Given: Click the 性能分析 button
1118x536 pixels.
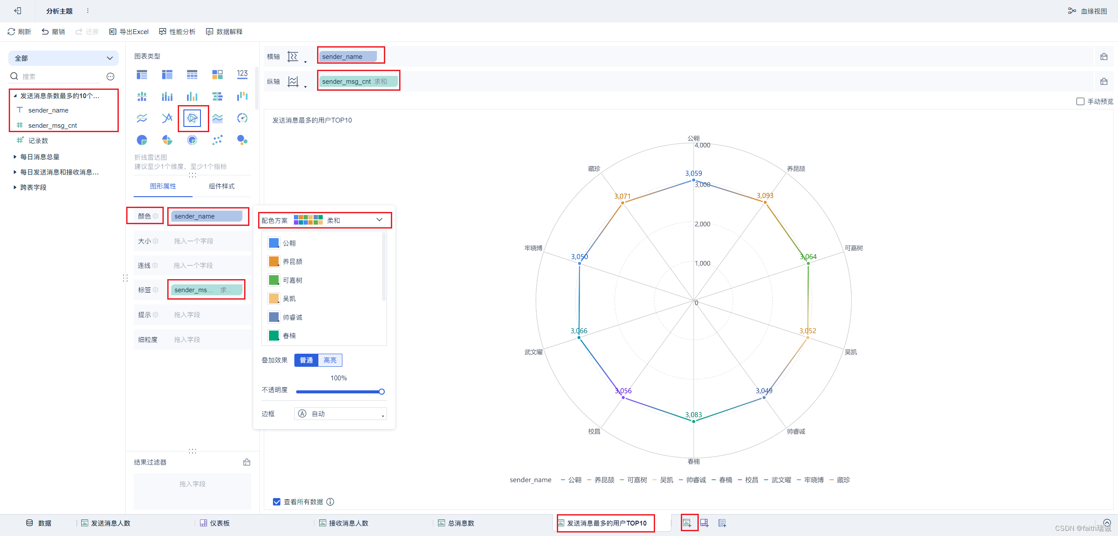Looking at the screenshot, I should pos(177,32).
